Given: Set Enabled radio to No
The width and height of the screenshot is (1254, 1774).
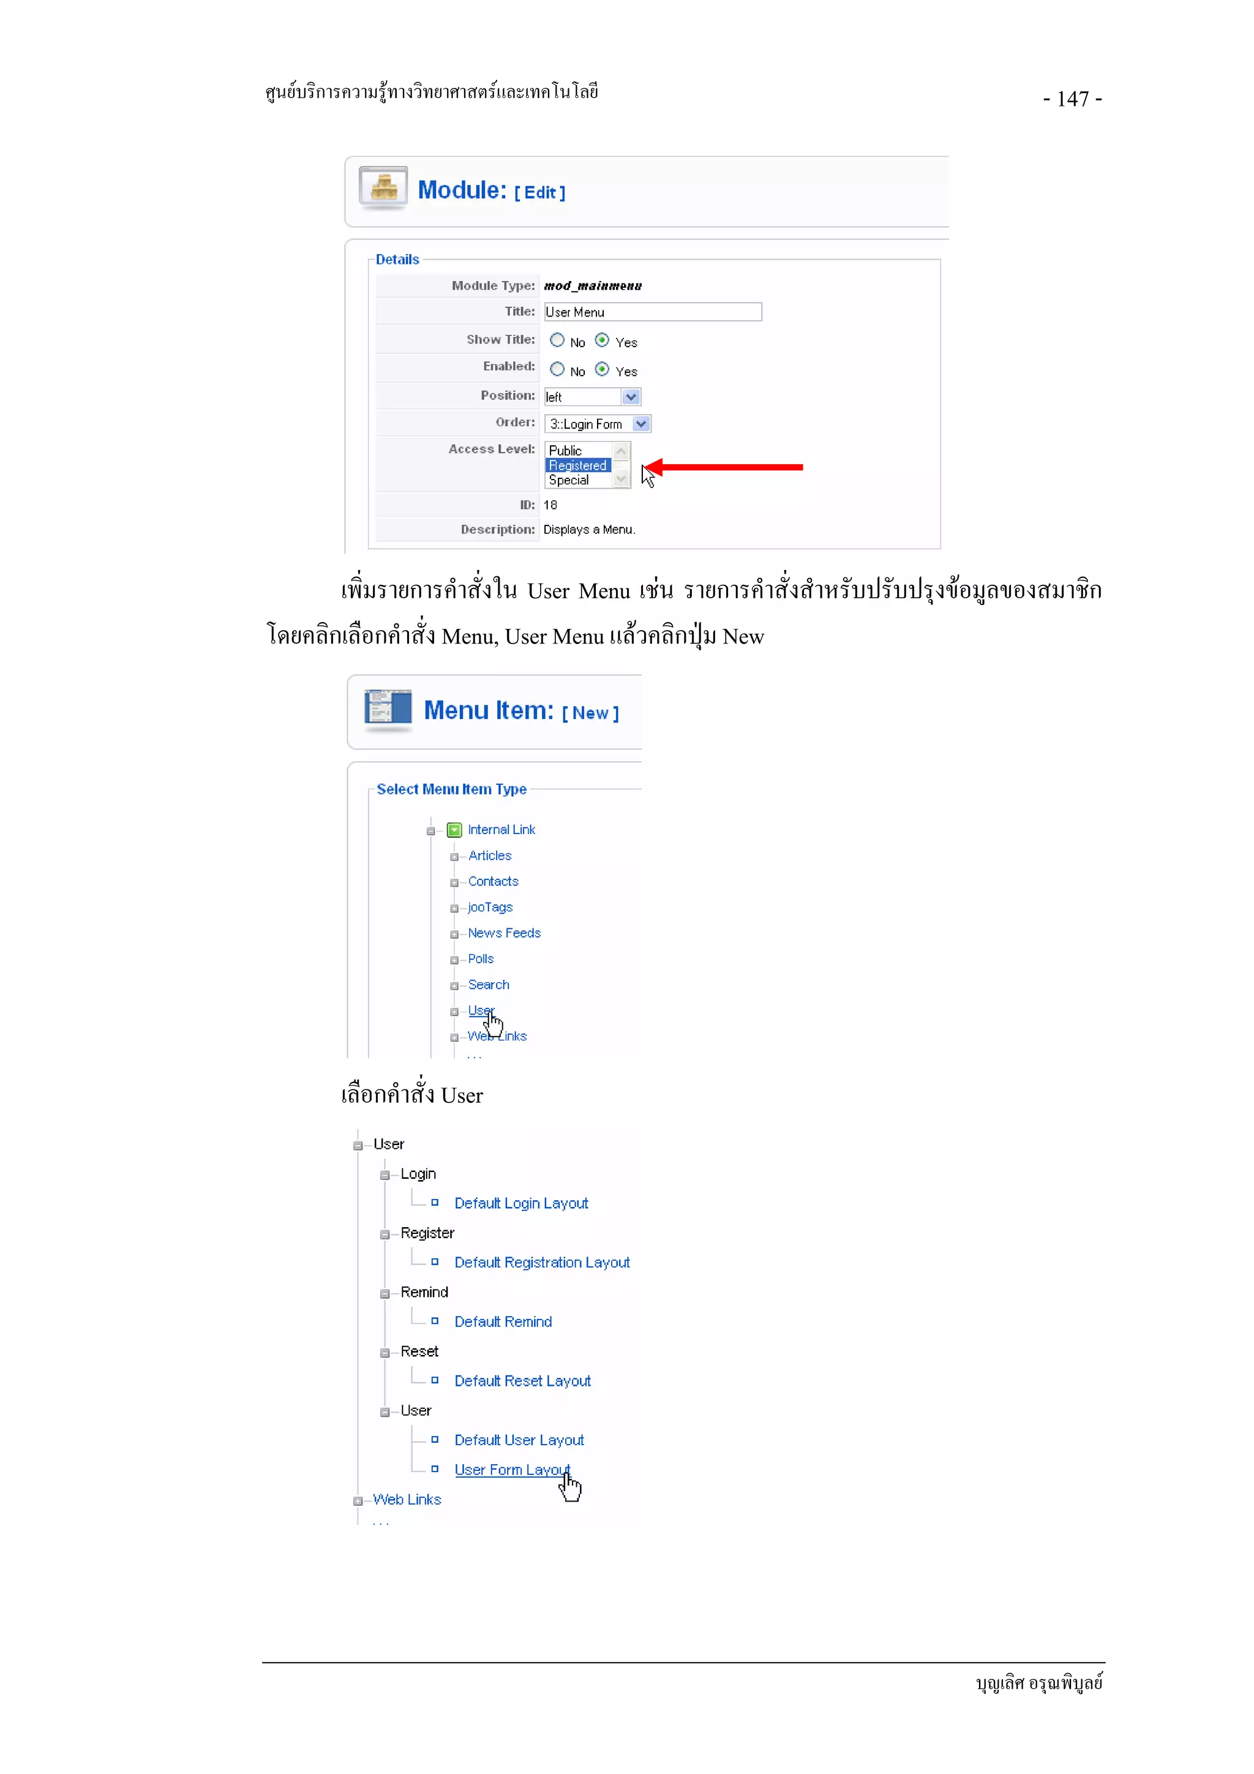Looking at the screenshot, I should pos(557,369).
